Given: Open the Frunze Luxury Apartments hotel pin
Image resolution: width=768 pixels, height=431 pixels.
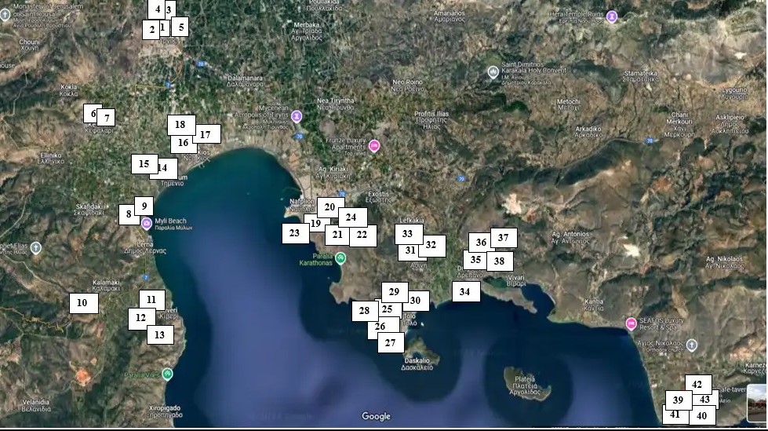Looking at the screenshot, I should click(374, 145).
